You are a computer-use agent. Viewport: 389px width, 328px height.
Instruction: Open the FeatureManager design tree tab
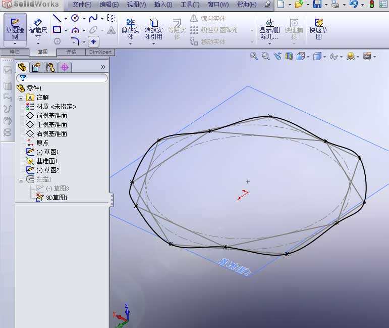(x=22, y=67)
